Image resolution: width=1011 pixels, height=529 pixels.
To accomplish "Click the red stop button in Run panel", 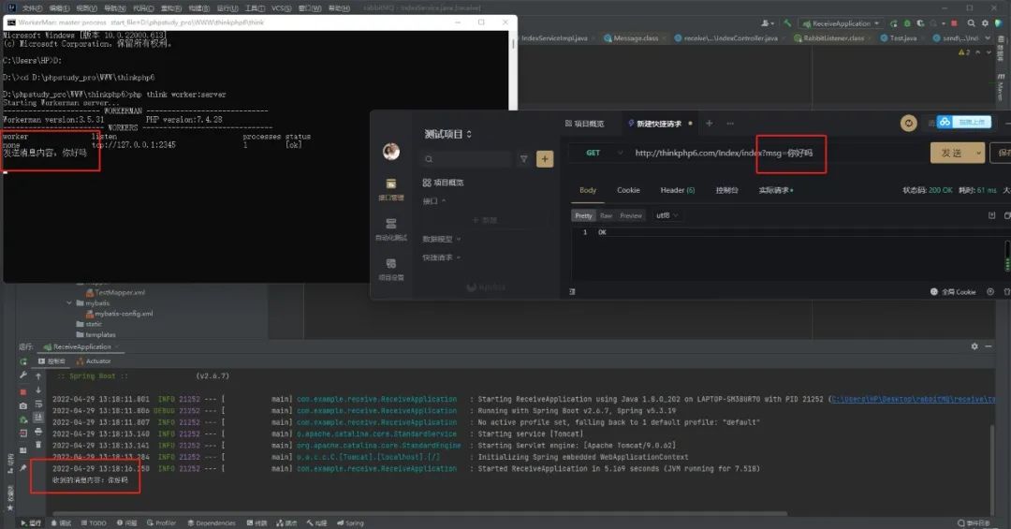I will click(23, 391).
